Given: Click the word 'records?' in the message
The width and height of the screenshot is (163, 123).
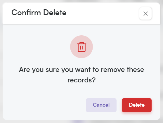Looking at the screenshot, I should click(x=81, y=80).
